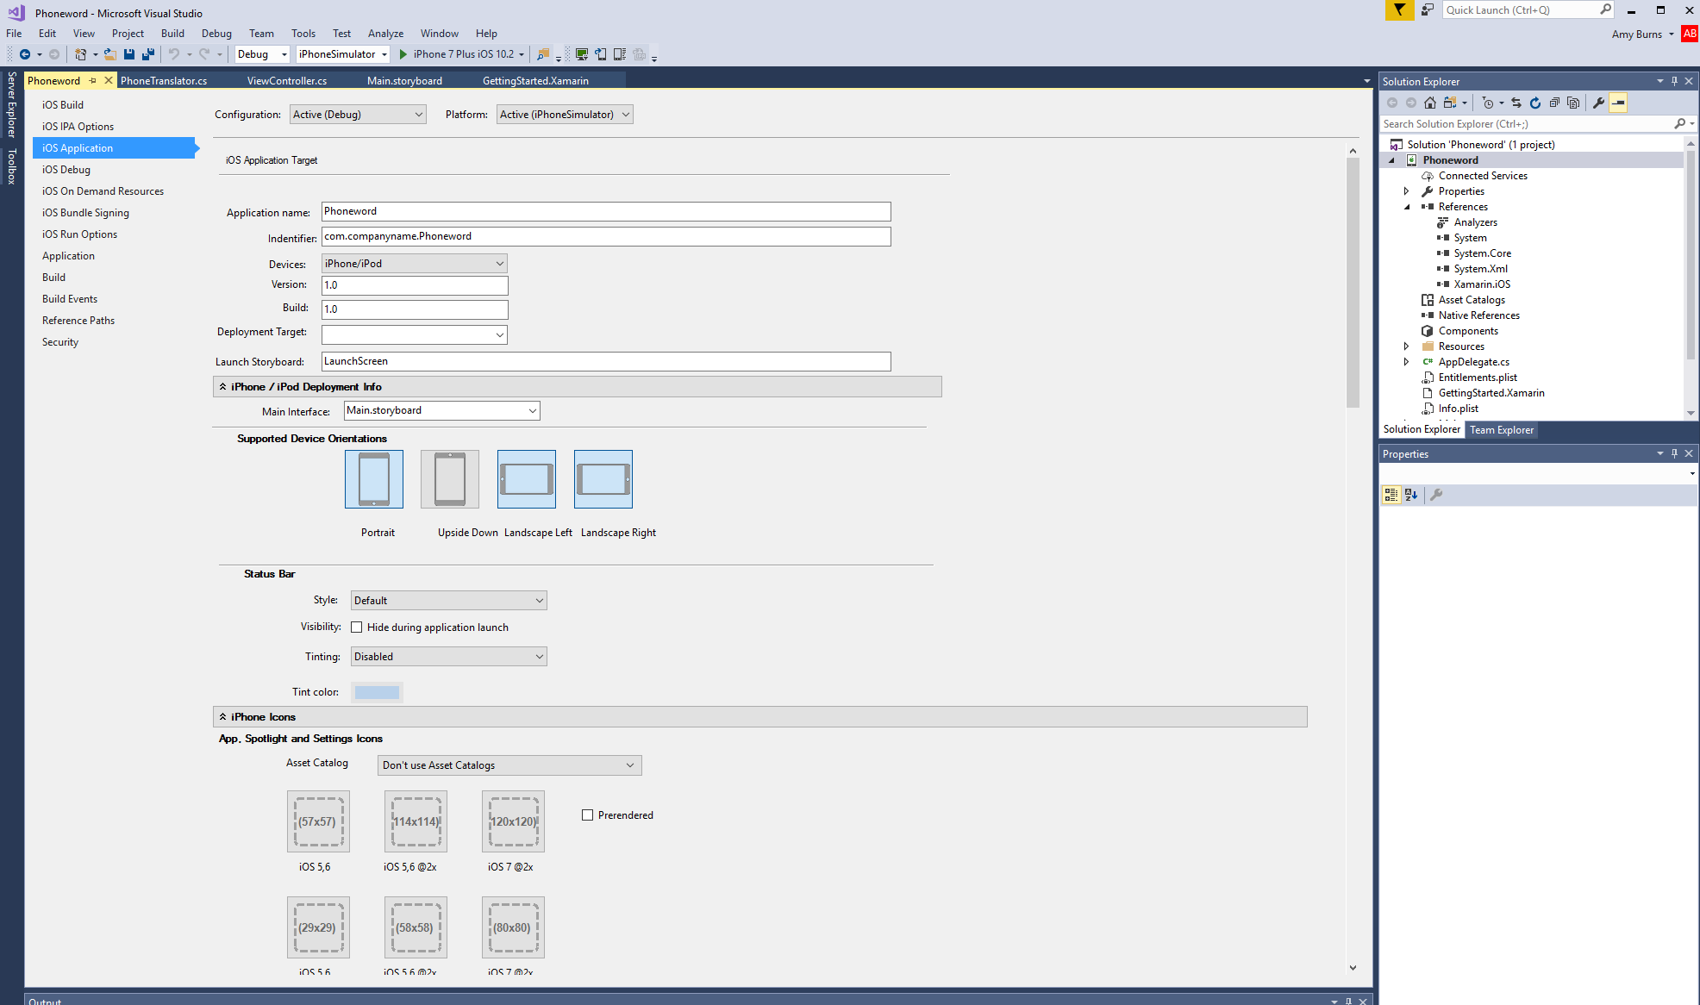Enable the Prerendered checkbox
Viewport: 1700px width, 1005px height.
tap(588, 815)
